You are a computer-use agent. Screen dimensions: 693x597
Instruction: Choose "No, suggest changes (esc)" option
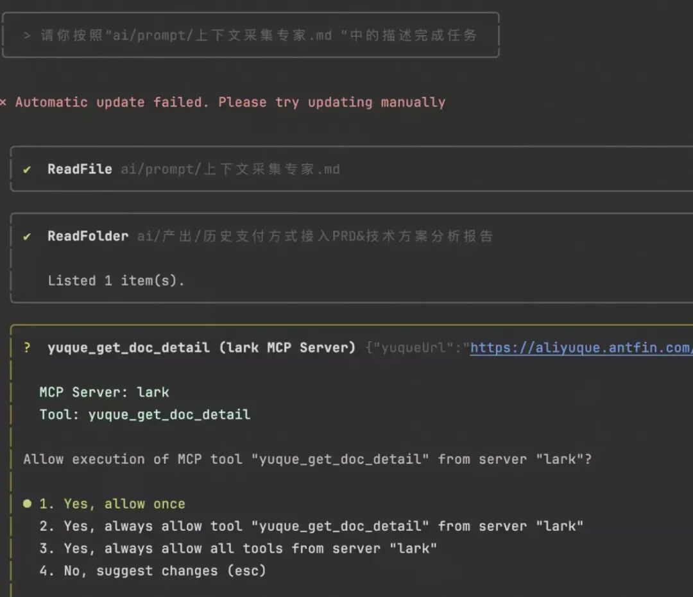tap(153, 571)
